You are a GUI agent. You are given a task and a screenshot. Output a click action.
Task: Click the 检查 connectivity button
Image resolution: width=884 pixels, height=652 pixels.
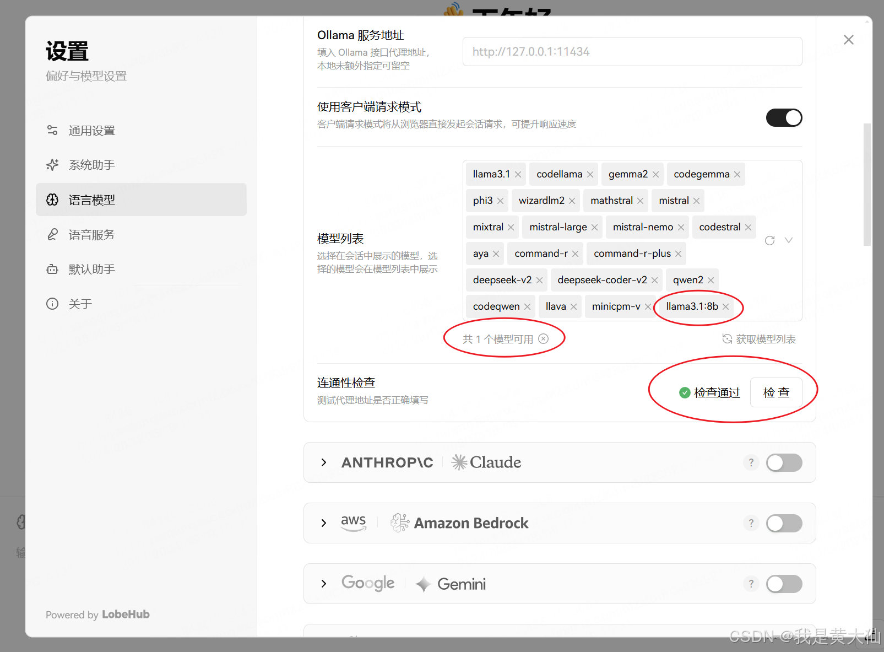[776, 392]
